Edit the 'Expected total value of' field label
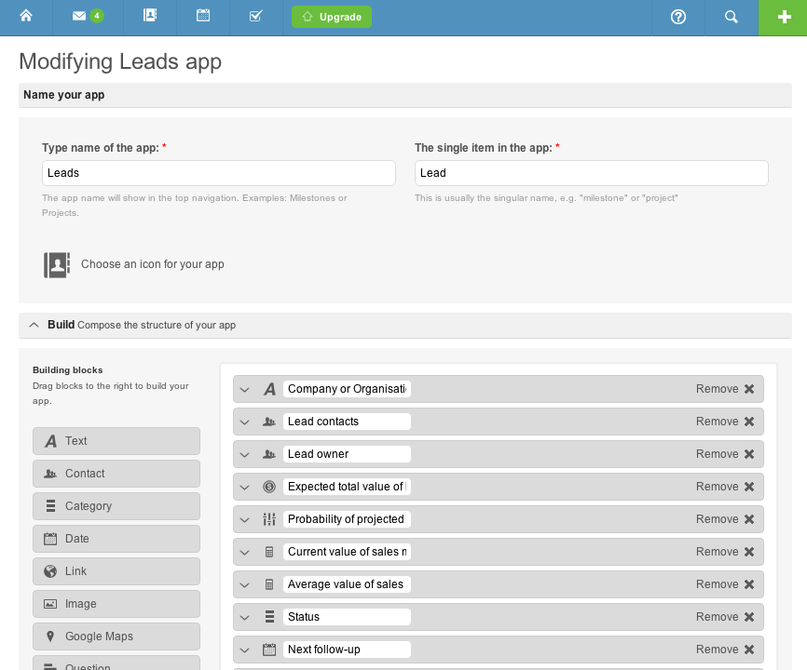 [347, 487]
